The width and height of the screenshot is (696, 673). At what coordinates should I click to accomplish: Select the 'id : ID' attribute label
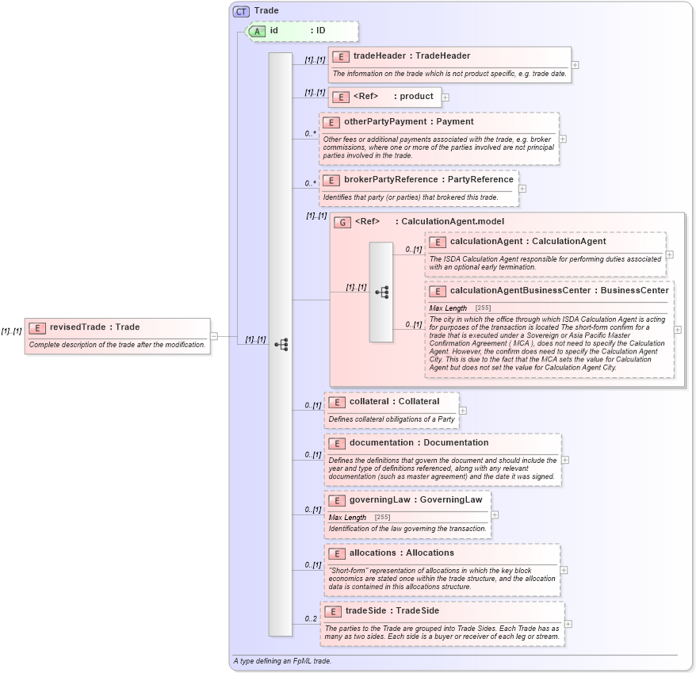click(297, 31)
